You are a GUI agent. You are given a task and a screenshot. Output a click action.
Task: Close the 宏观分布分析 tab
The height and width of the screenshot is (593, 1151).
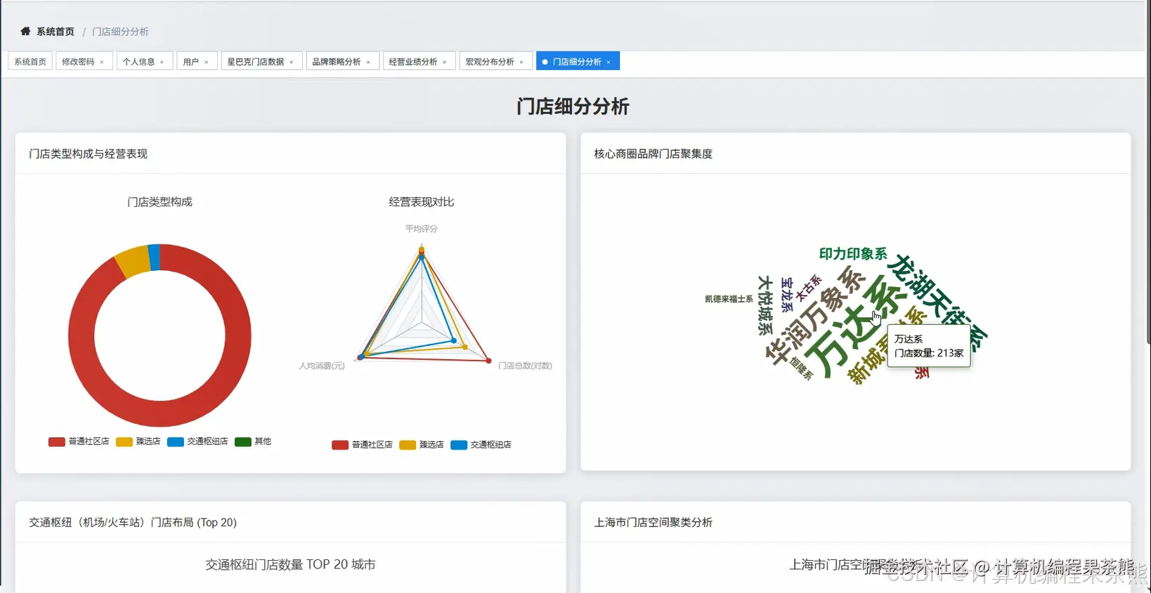521,62
